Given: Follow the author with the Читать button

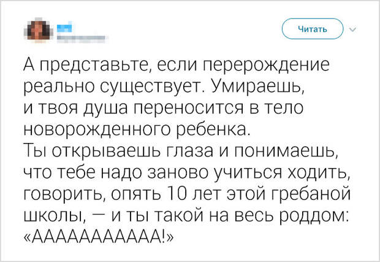Looking at the screenshot, I should click(313, 29).
